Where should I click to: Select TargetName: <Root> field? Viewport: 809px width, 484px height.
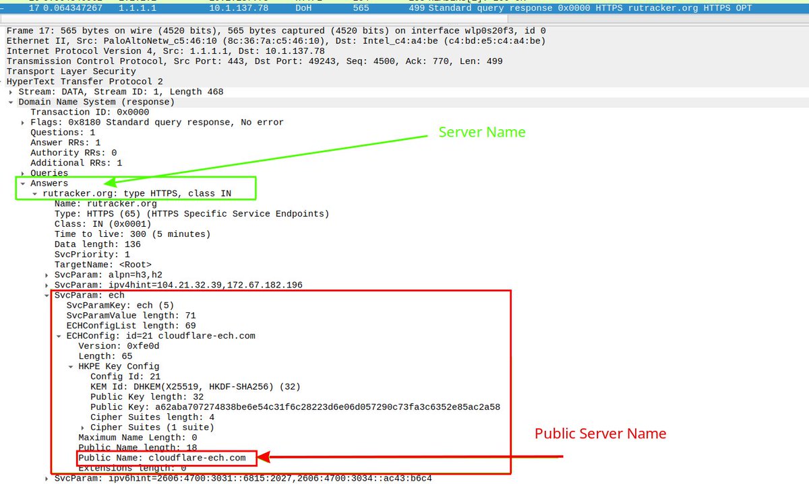tap(103, 265)
